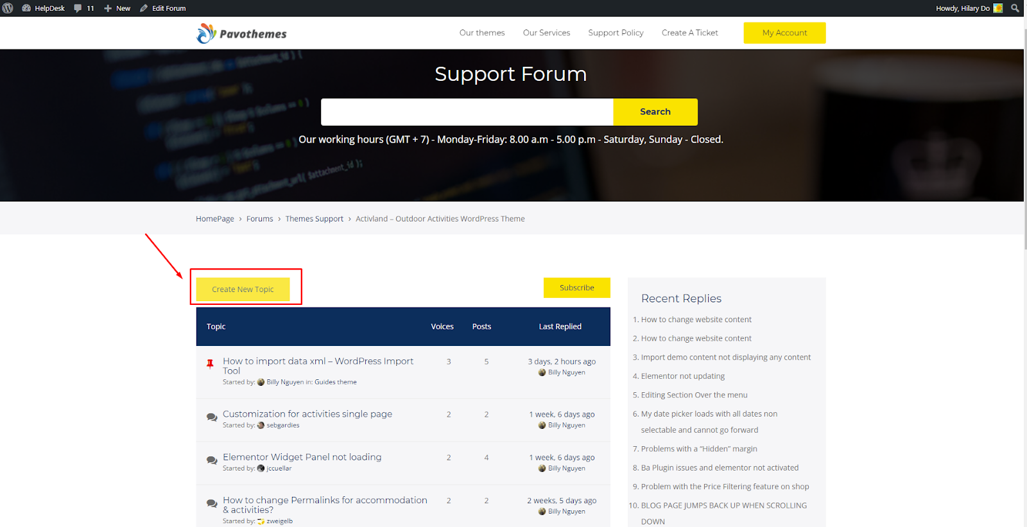
Task: Subscribe to this forum
Action: pyautogui.click(x=576, y=288)
